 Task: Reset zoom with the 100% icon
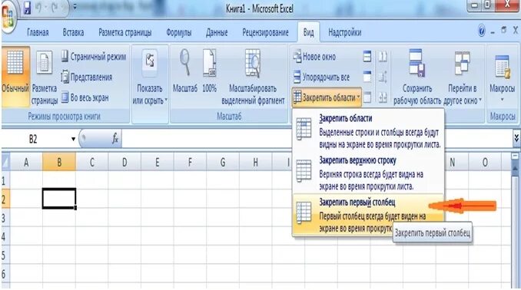[x=210, y=71]
